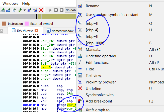Open the string type dropdown arrow in toolbar
Image resolution: width=164 pixels, height=112 pixels.
click(25, 10)
